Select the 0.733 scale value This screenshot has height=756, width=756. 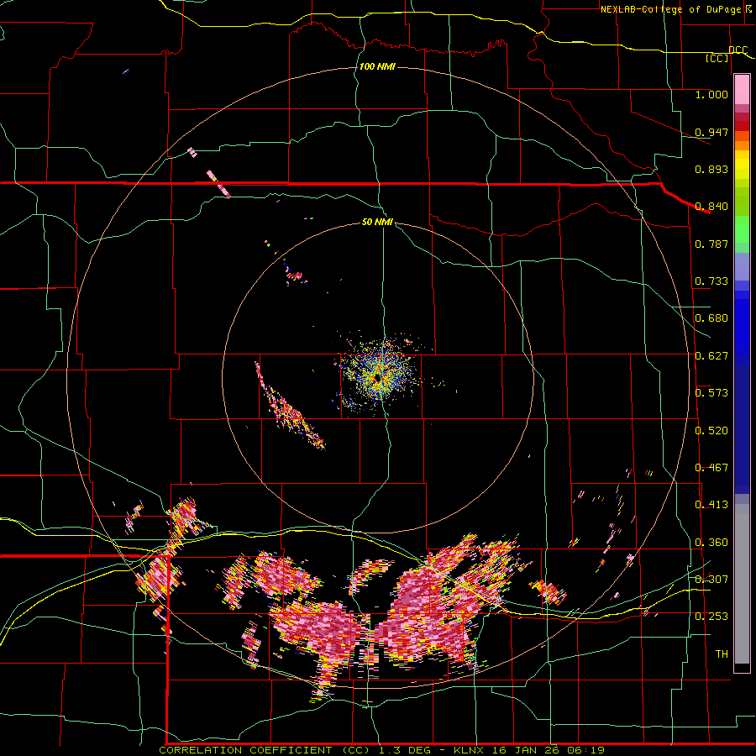click(711, 281)
